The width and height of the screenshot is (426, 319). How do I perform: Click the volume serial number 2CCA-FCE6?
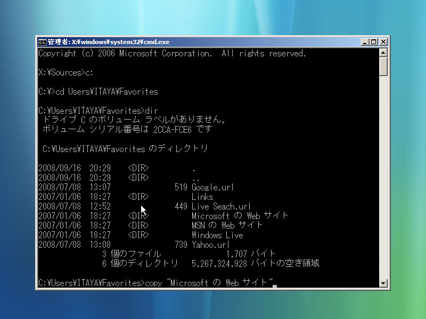click(172, 130)
